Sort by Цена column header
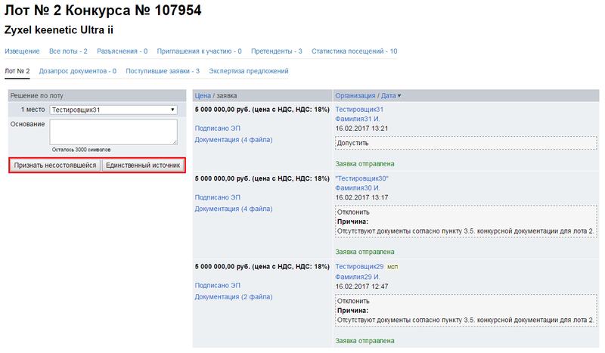 (202, 96)
